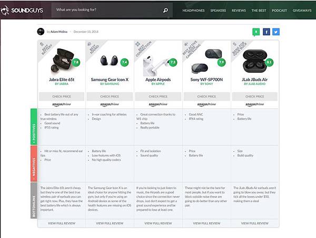Image resolution: width=316 pixels, height=238 pixels.
Task: Click the 8.1 score badge on JLab
Action: (x=269, y=62)
